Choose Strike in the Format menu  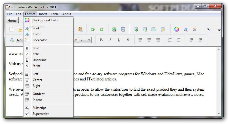tap(48, 66)
